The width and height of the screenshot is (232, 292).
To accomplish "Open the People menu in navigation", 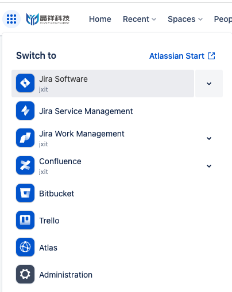I will [223, 19].
